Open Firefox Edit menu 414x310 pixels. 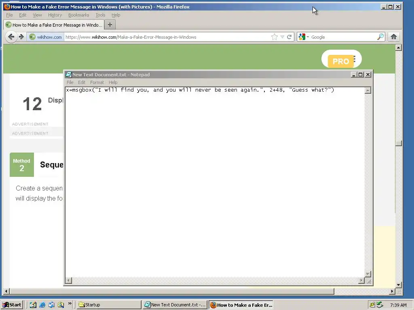[x=23, y=15]
